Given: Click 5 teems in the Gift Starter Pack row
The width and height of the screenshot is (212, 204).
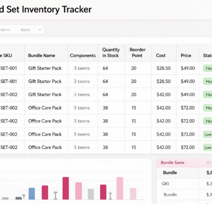Looking at the screenshot, I should click(82, 95).
